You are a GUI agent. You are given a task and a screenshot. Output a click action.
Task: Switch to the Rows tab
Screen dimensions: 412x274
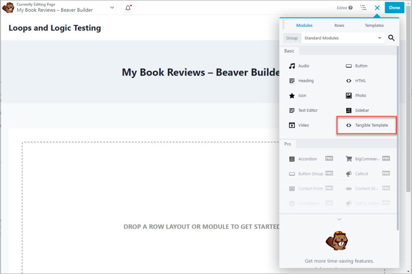click(x=339, y=25)
